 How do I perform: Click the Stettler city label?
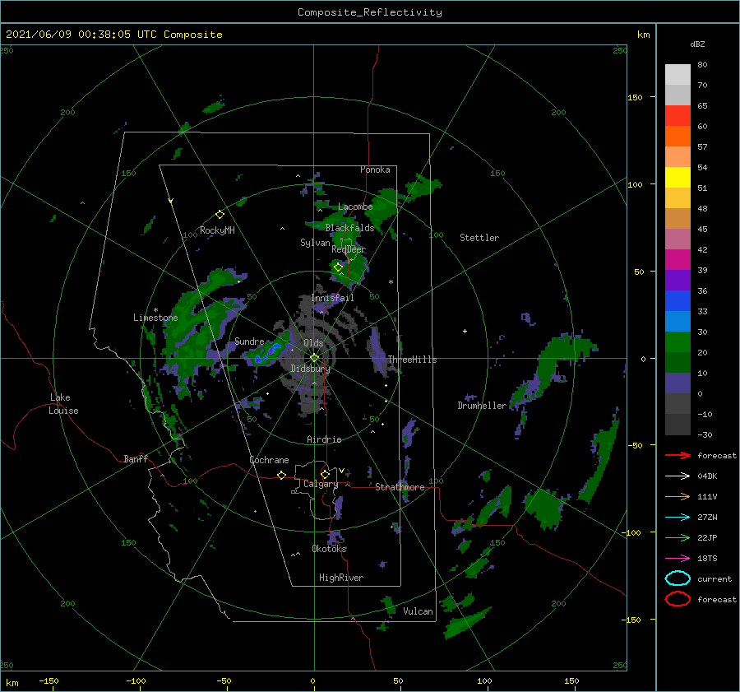[x=479, y=238]
